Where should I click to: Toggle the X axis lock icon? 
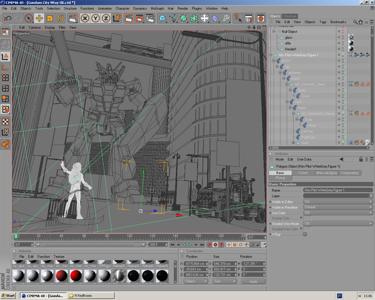pyautogui.click(x=85, y=18)
